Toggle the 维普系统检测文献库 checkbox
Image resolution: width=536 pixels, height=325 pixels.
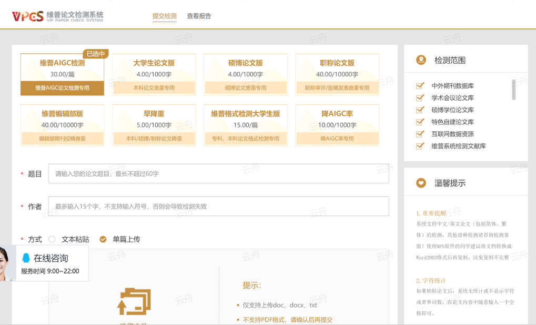click(x=420, y=146)
